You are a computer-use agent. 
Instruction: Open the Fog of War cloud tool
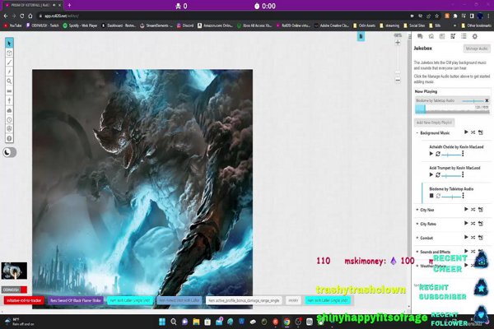[x=9, y=110]
